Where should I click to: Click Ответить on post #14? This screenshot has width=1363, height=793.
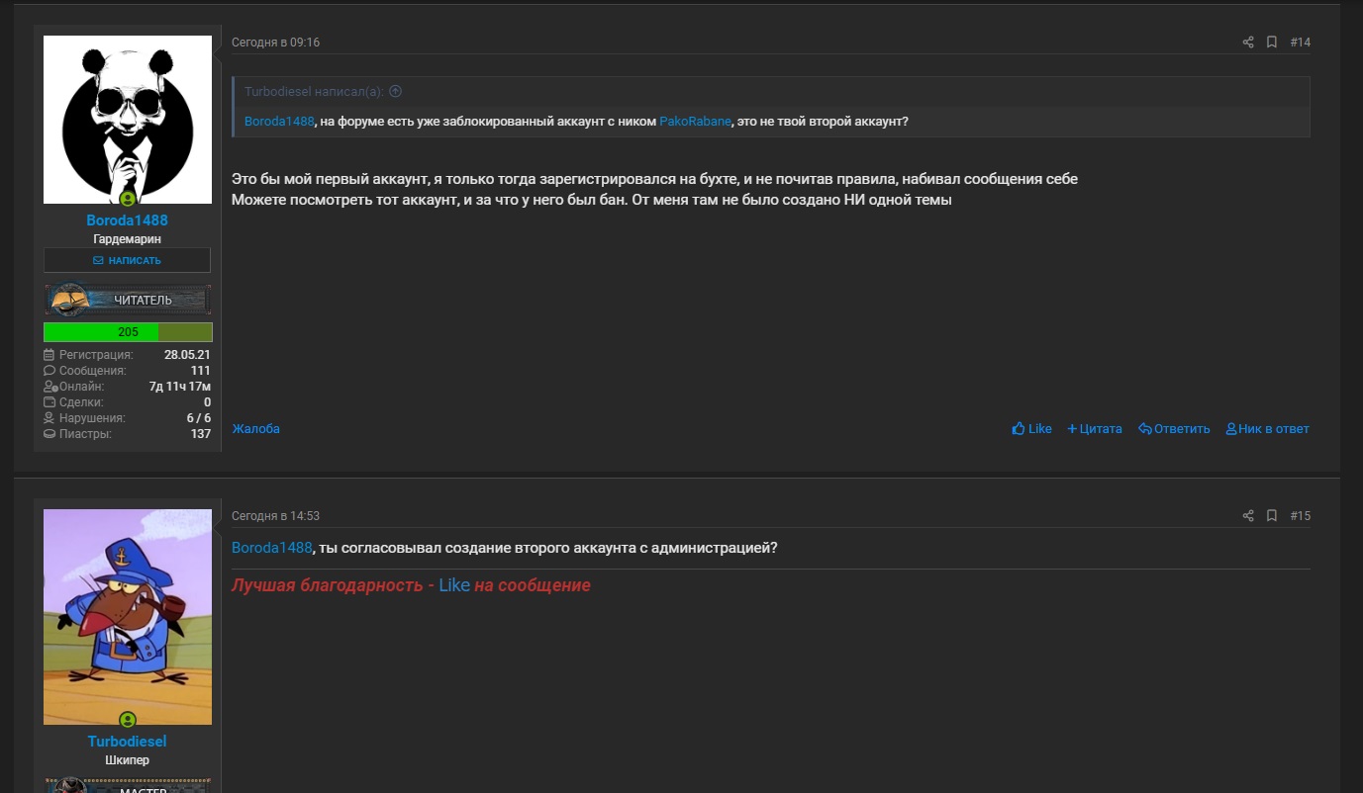1174,429
